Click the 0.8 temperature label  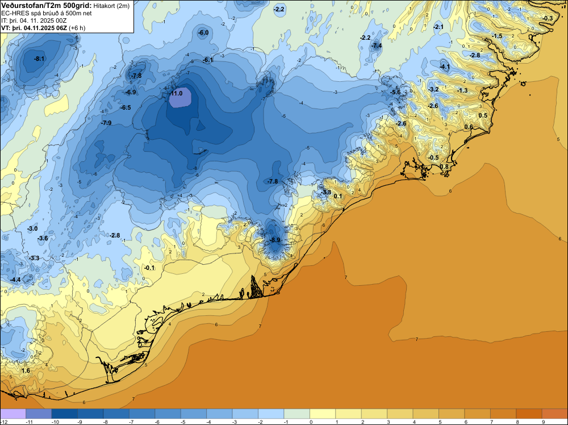tap(444, 166)
